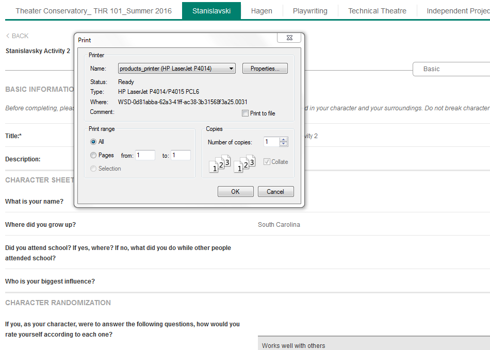
Task: Open Theater Conservatory THR 101 Summer 2016 tab
Action: click(x=94, y=11)
